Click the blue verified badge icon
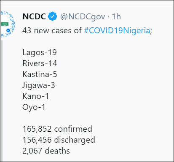Screen dimensions: 174x162 click(52, 16)
